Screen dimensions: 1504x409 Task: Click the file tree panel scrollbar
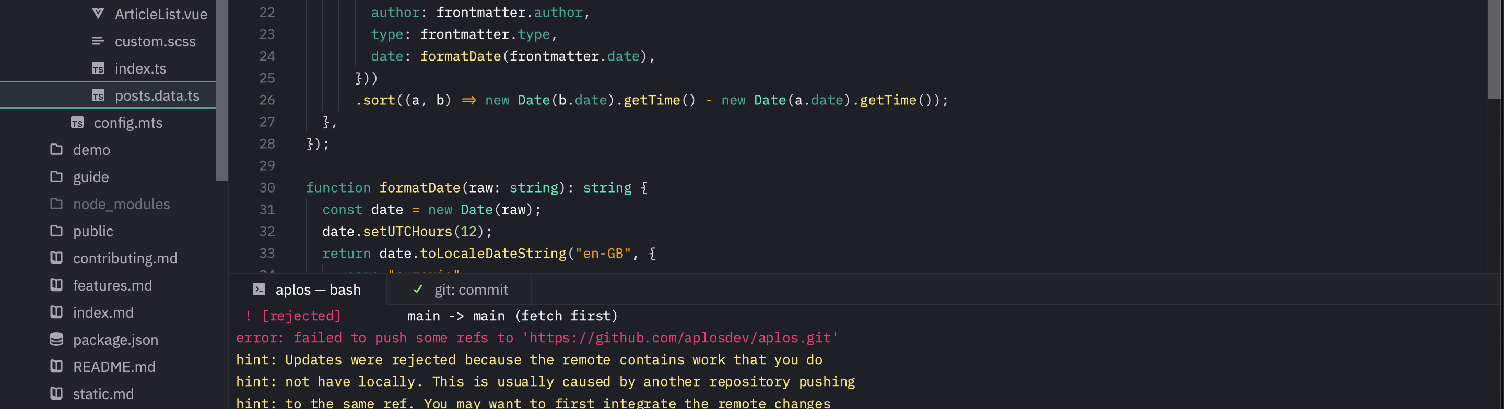221,90
